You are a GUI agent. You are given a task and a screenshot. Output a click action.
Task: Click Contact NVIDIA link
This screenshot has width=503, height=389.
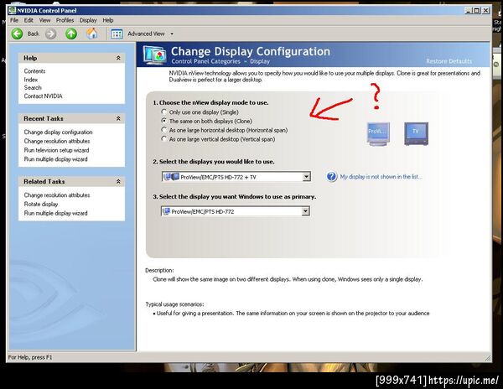point(44,96)
